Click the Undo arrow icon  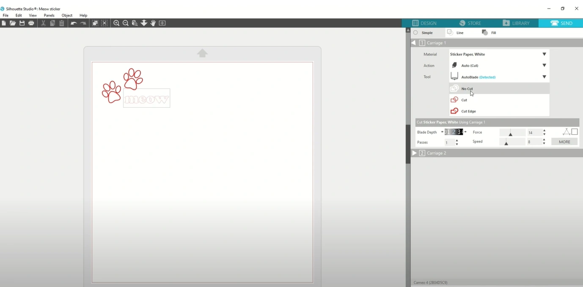tap(74, 23)
